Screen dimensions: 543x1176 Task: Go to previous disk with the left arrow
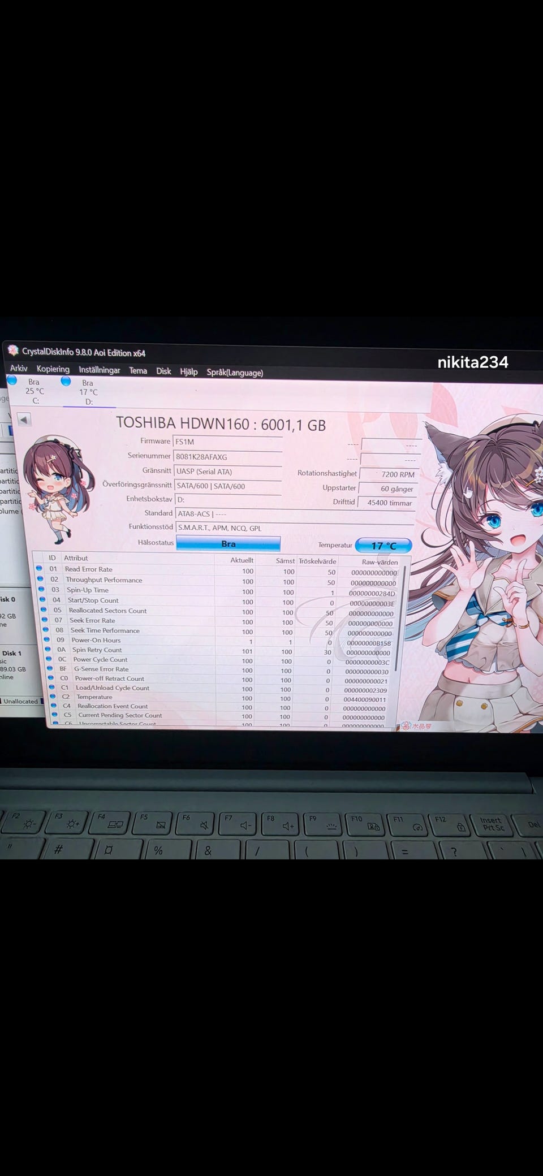tap(24, 420)
